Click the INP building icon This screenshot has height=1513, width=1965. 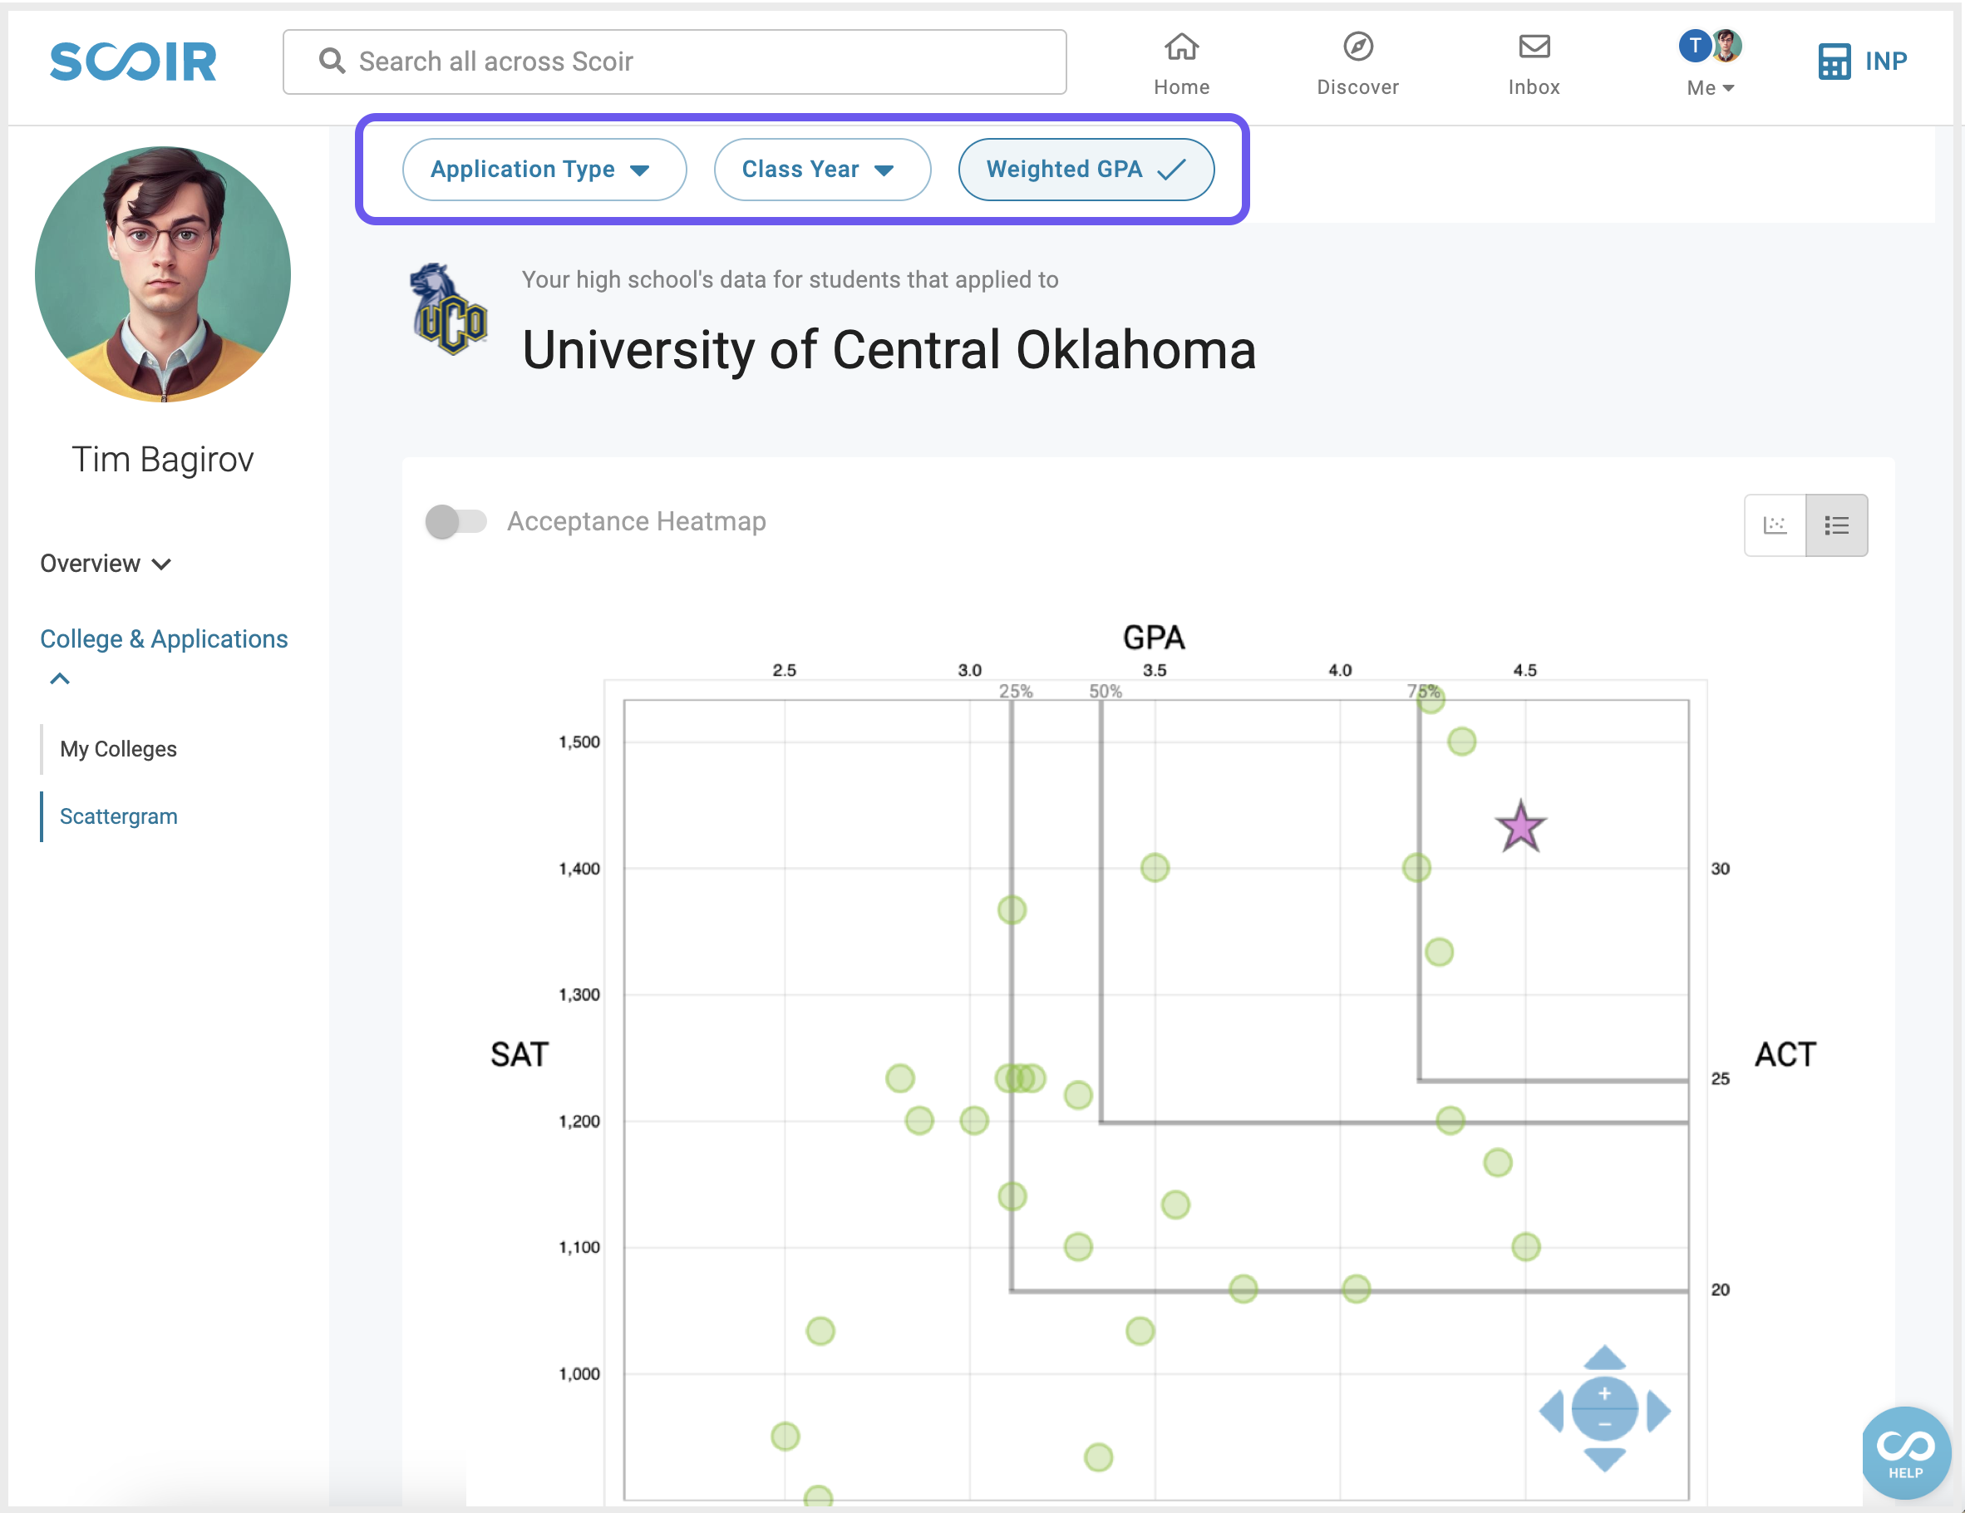(1834, 62)
